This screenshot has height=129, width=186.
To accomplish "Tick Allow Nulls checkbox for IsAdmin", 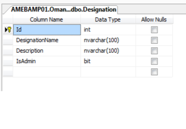I will pyautogui.click(x=154, y=61).
